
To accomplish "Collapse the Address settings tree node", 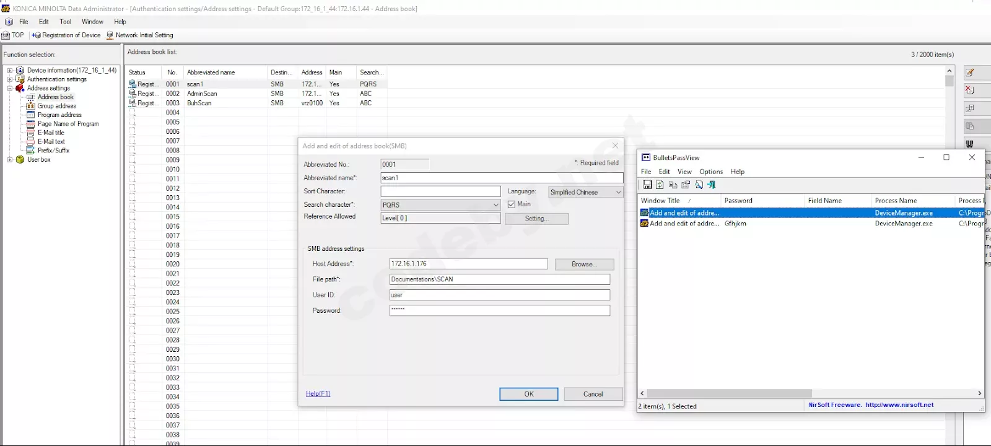I will (10, 89).
